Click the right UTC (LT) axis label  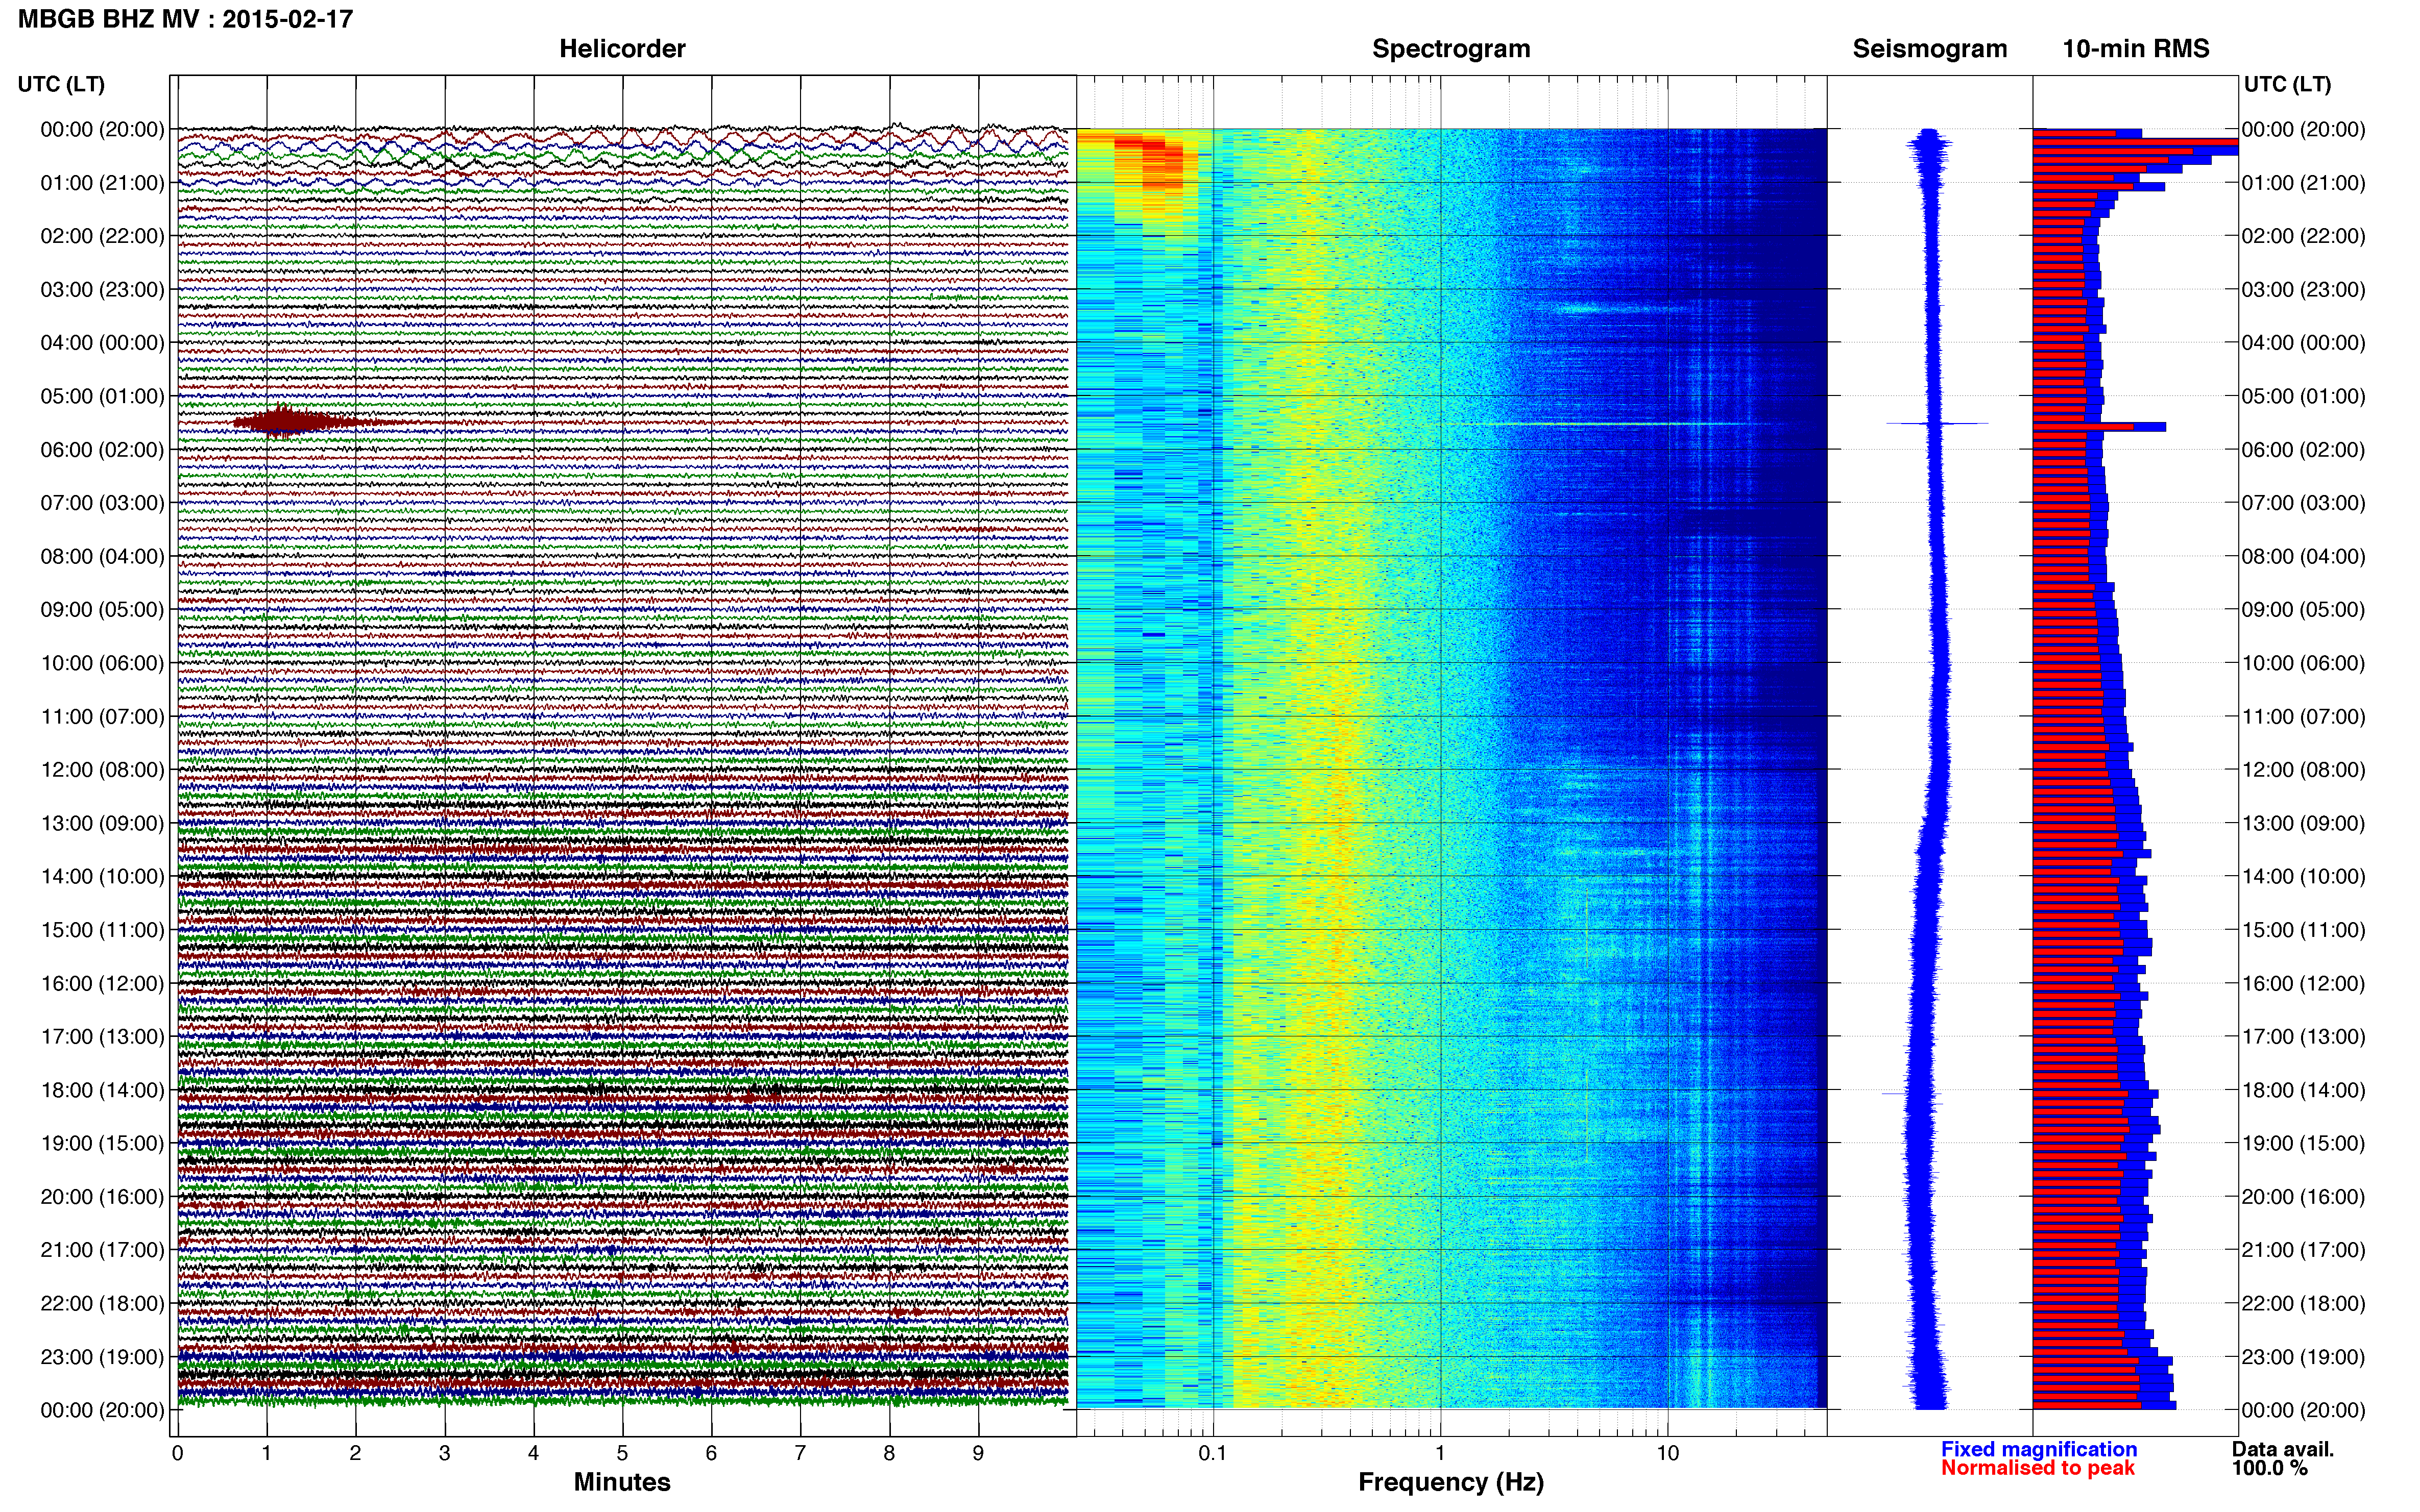pyautogui.click(x=2287, y=84)
